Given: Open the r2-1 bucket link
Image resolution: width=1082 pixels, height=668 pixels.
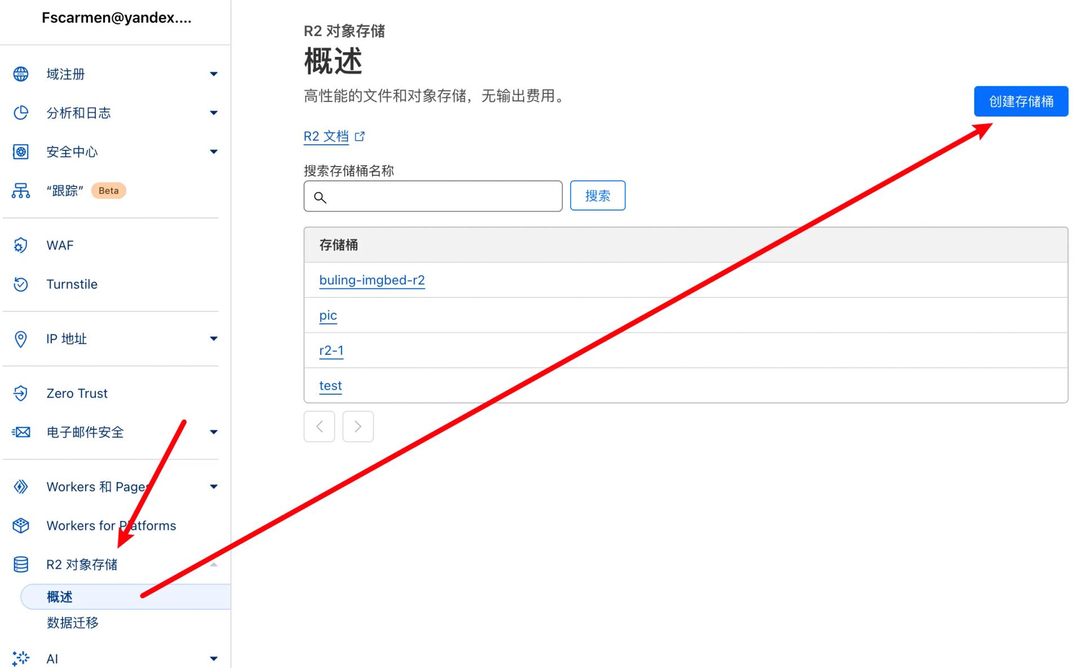Looking at the screenshot, I should pos(331,350).
